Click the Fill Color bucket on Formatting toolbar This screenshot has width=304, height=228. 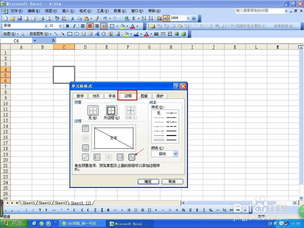click(x=123, y=26)
